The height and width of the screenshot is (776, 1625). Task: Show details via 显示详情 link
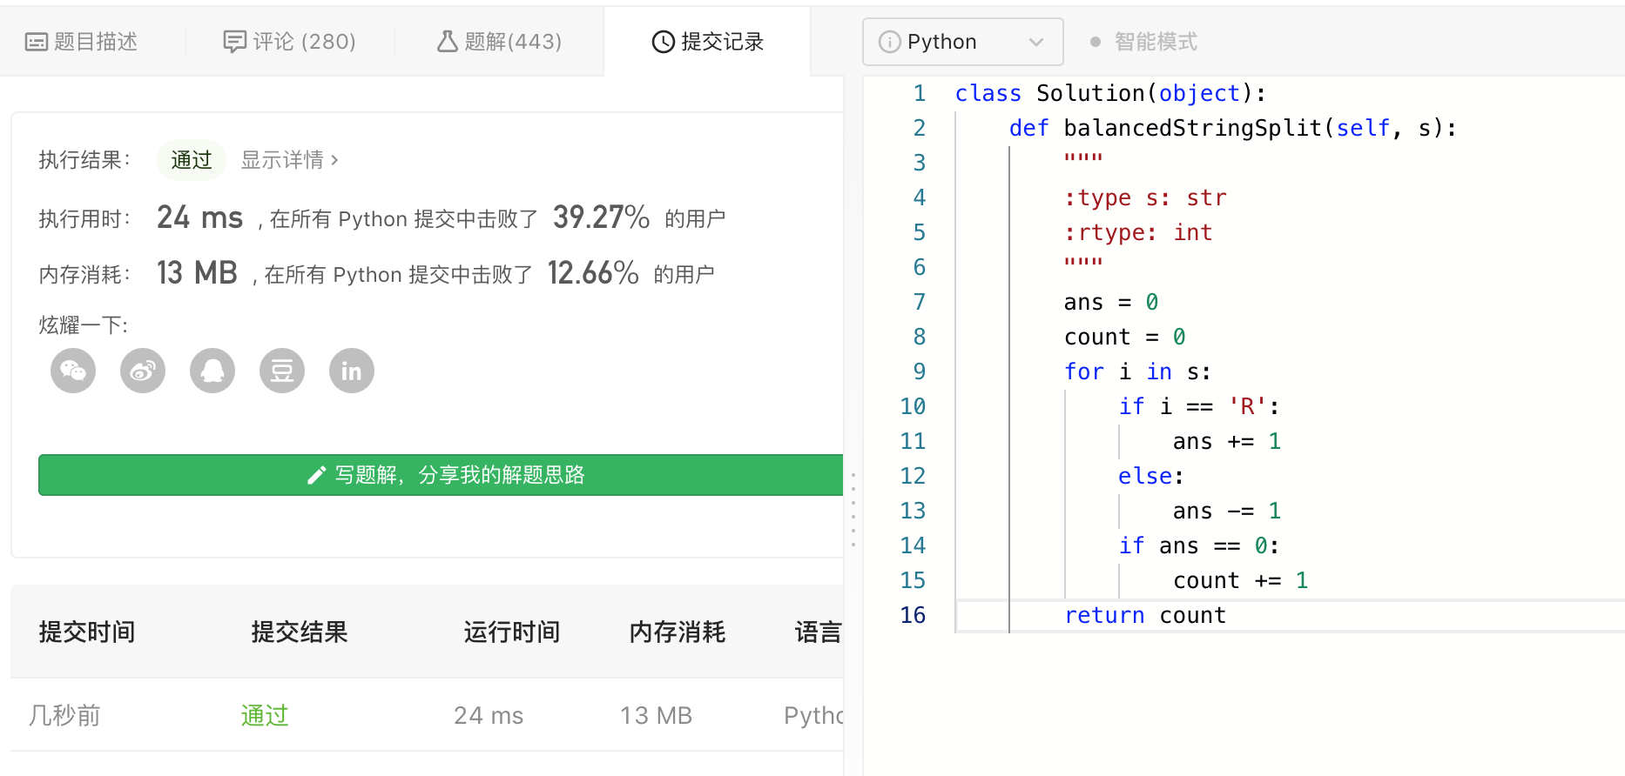[x=290, y=160]
